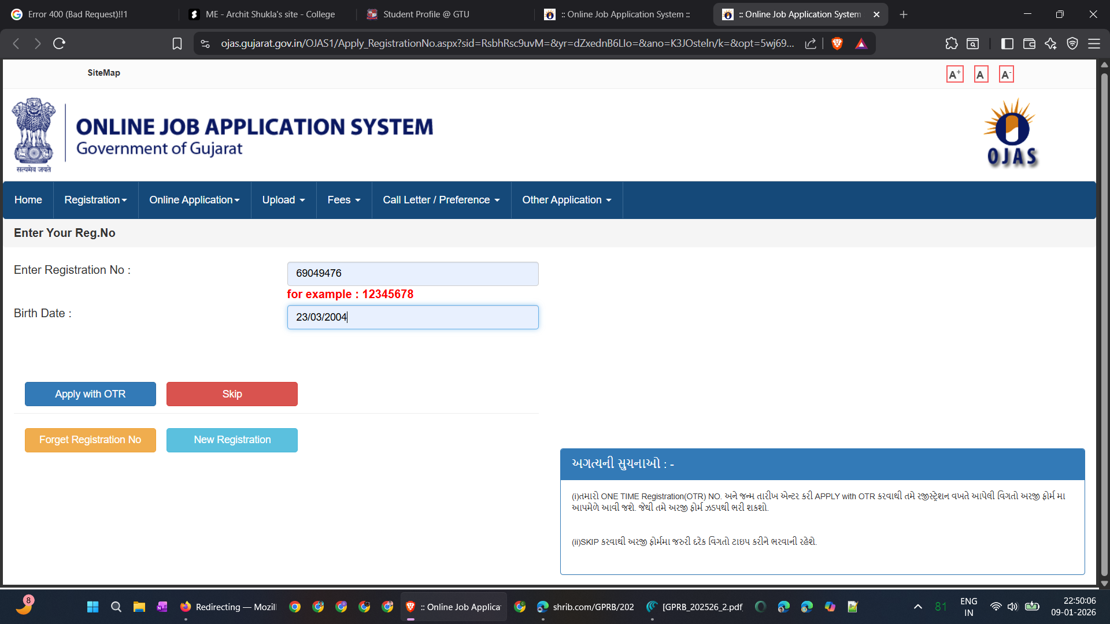The image size is (1110, 624).
Task: Click the Brave Shields lion icon
Action: pyautogui.click(x=837, y=43)
